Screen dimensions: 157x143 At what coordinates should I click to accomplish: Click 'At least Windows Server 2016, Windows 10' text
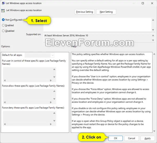pyautogui.click(x=66, y=35)
